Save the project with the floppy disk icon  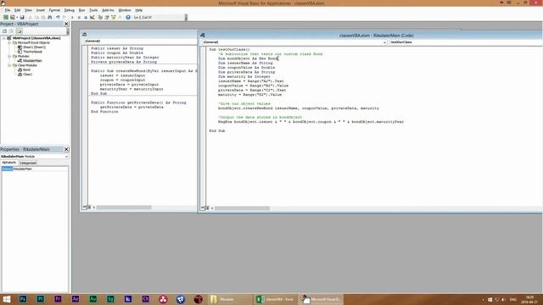coord(22,17)
